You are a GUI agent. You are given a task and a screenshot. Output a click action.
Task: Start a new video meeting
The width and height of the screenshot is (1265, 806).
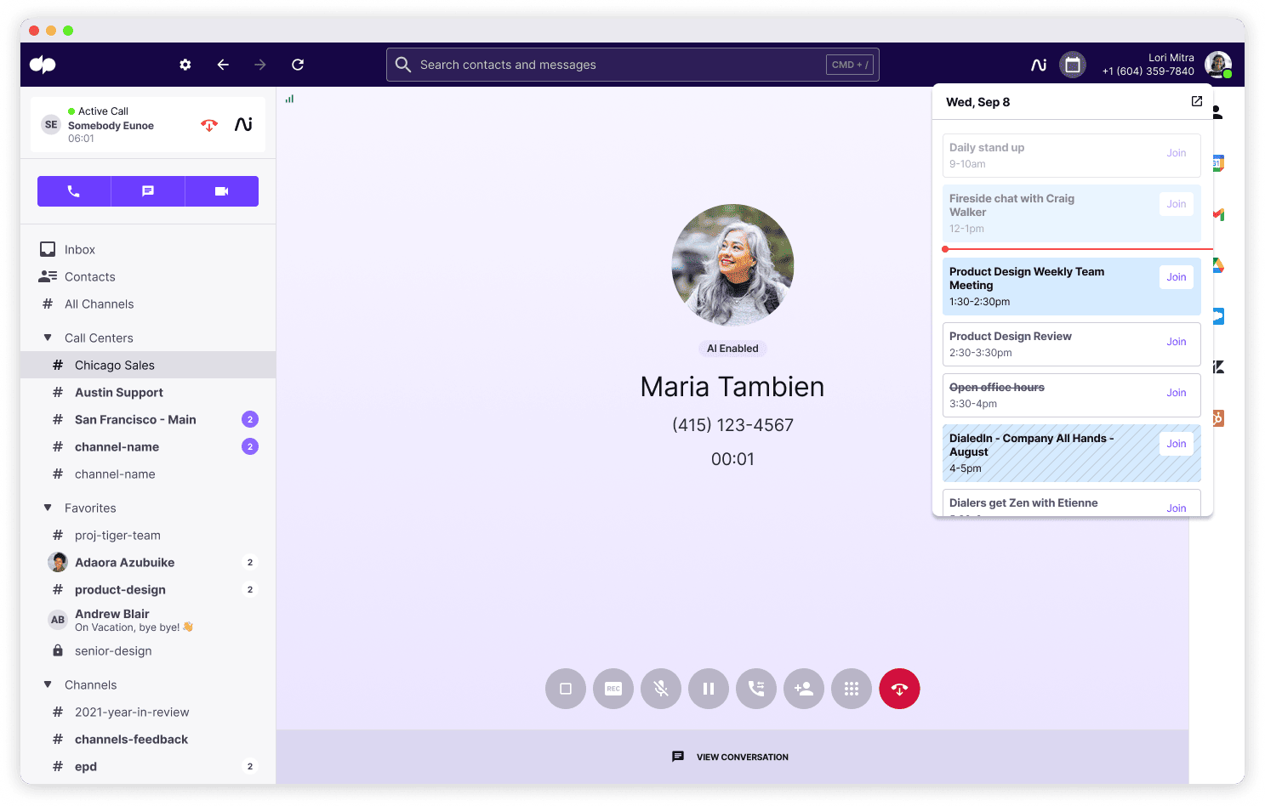tap(222, 191)
